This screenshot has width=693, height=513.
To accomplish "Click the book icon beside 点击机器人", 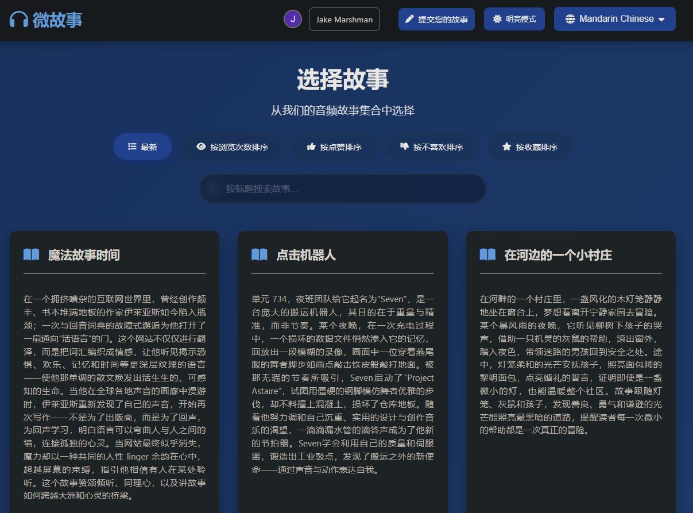I will 260,254.
